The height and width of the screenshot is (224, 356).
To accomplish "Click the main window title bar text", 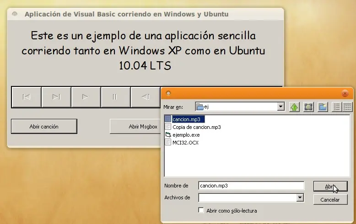I will (x=126, y=14).
